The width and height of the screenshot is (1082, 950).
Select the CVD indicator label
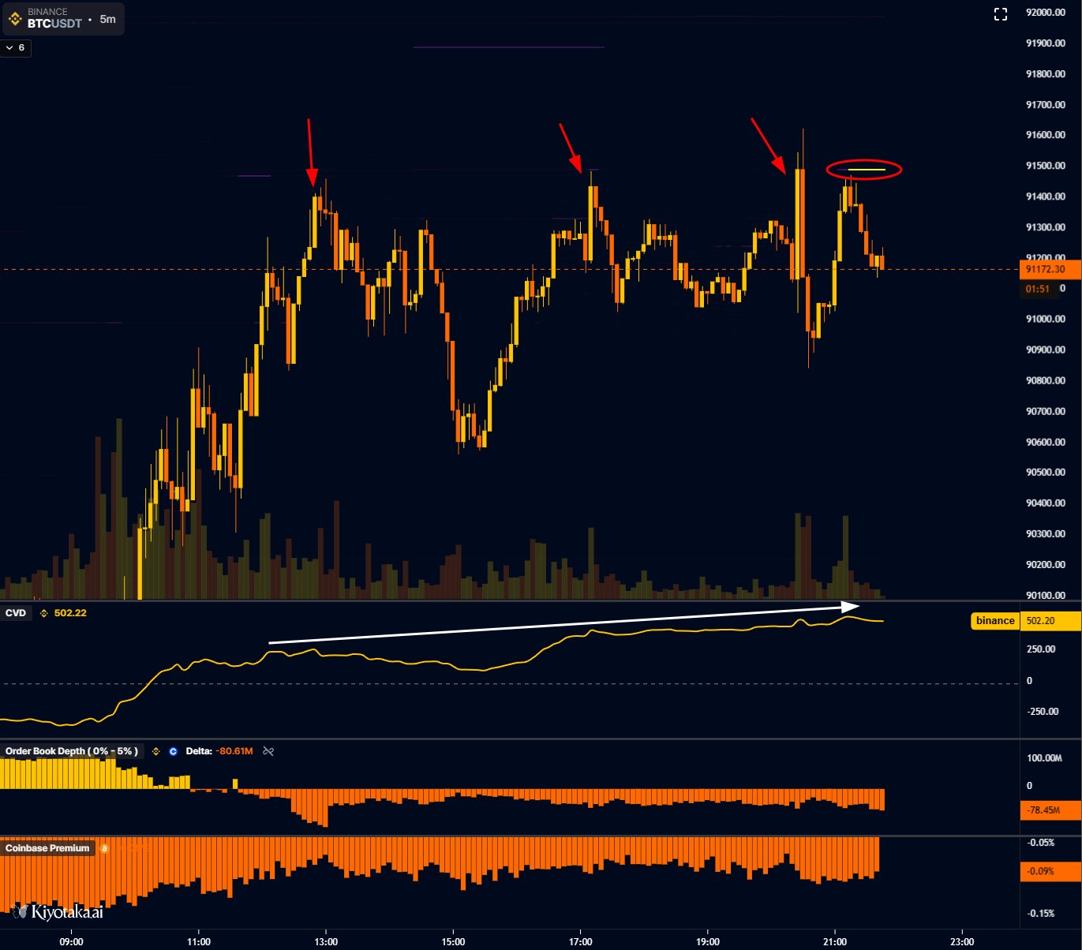tap(16, 613)
